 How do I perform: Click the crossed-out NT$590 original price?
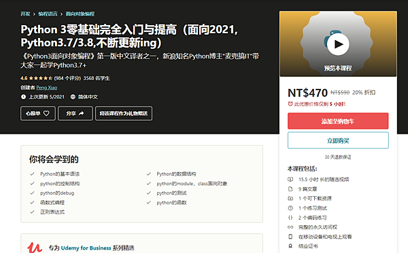point(340,92)
